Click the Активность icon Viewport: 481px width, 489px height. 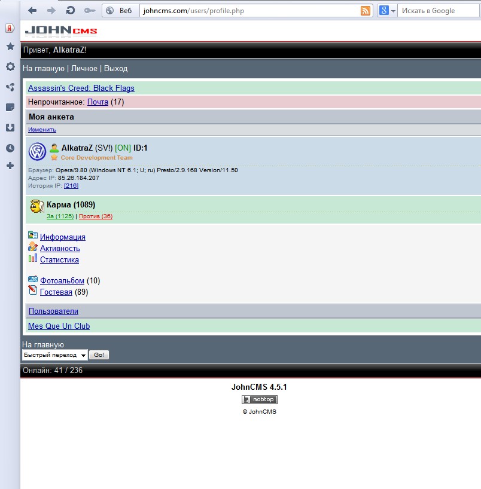(33, 247)
